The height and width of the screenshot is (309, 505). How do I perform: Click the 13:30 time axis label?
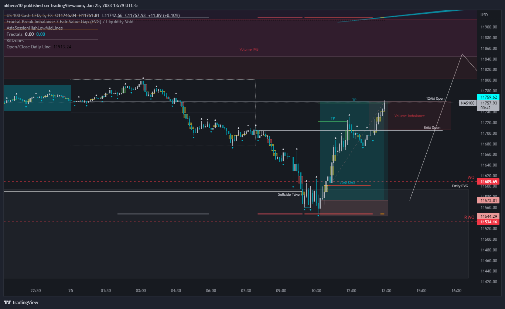(x=386, y=291)
